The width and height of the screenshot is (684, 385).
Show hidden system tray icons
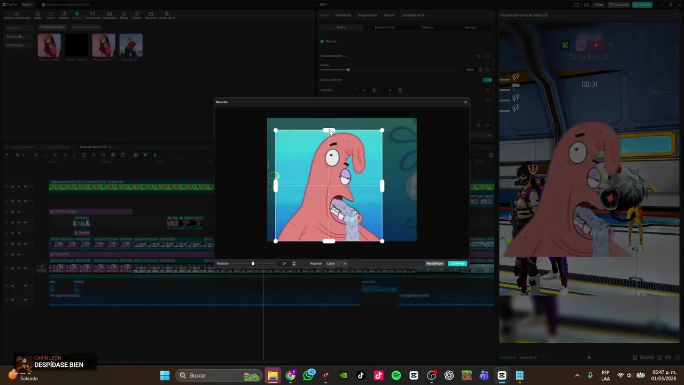click(x=577, y=375)
